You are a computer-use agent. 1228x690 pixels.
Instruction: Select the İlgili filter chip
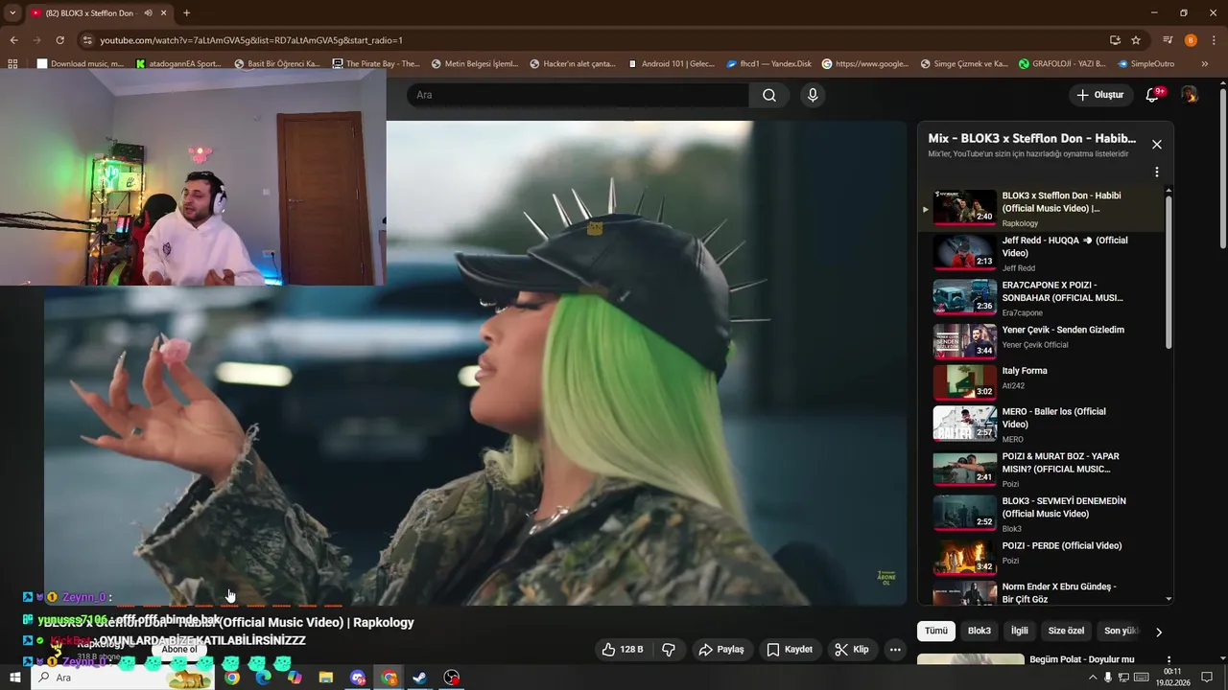click(1019, 631)
